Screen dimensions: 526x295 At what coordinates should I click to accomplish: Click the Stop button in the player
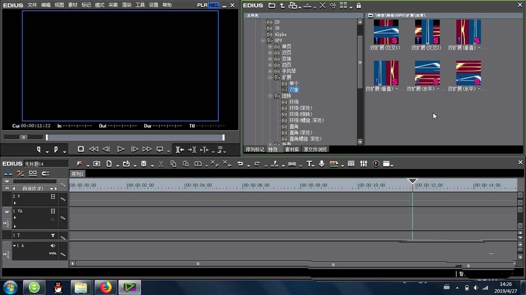click(80, 150)
